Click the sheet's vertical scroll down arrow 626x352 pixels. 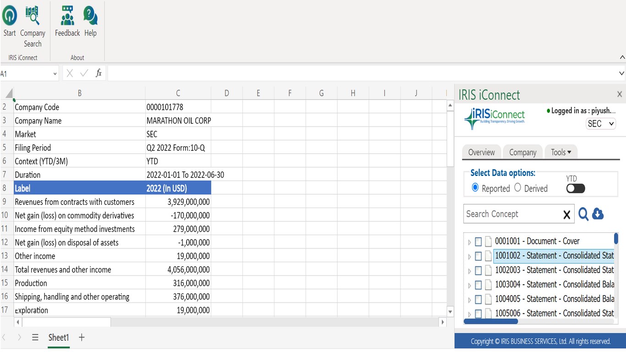pyautogui.click(x=450, y=312)
